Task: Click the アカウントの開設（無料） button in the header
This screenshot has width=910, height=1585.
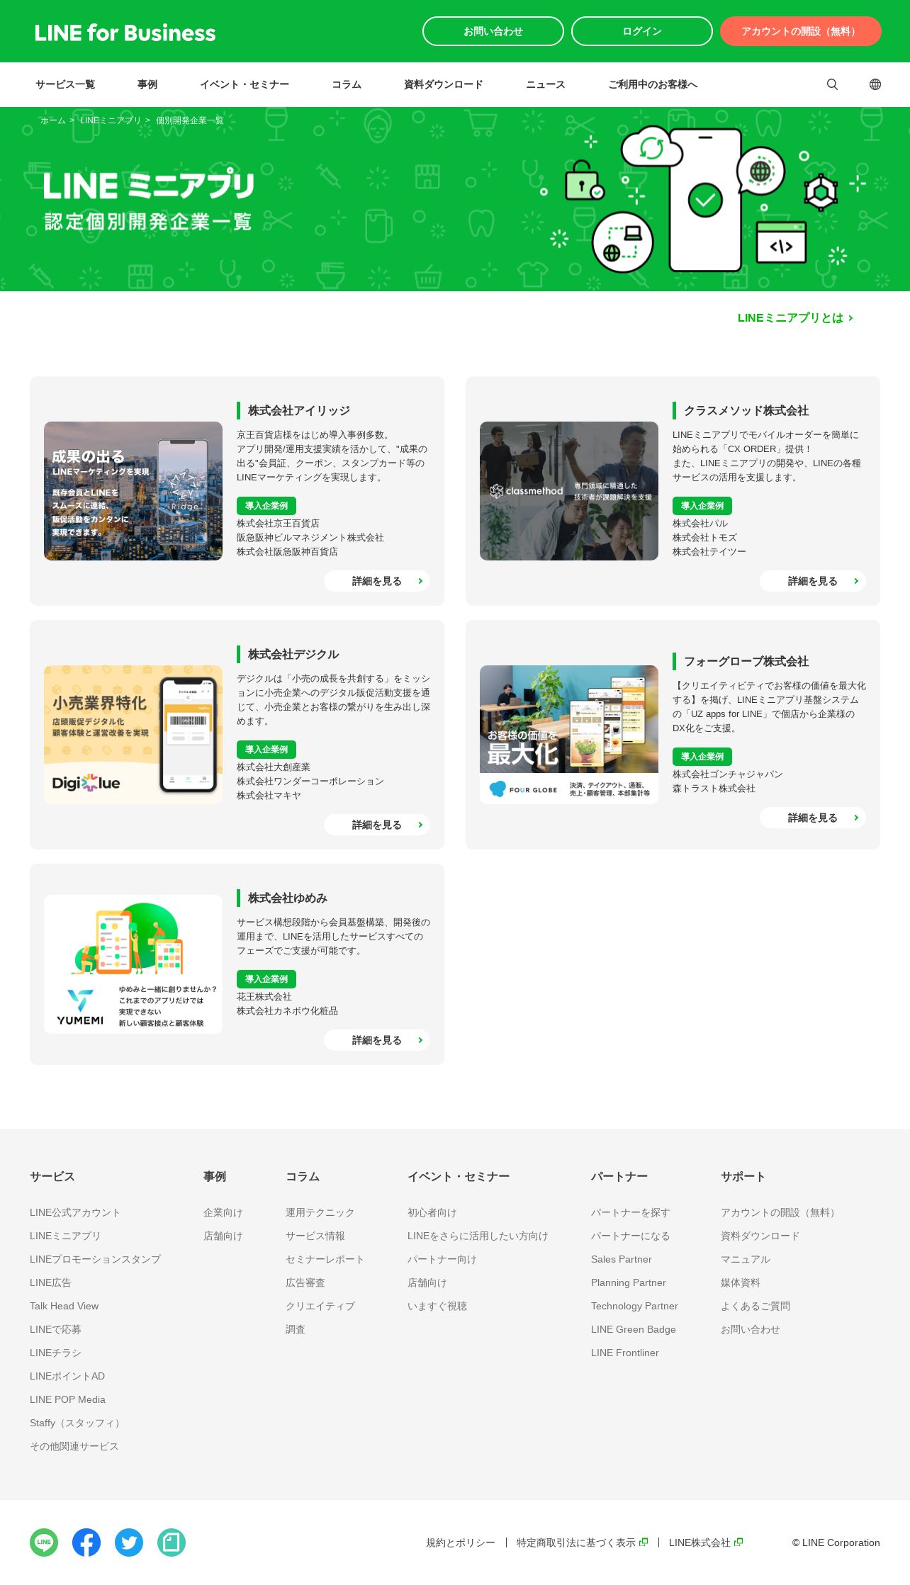Action: [x=801, y=31]
